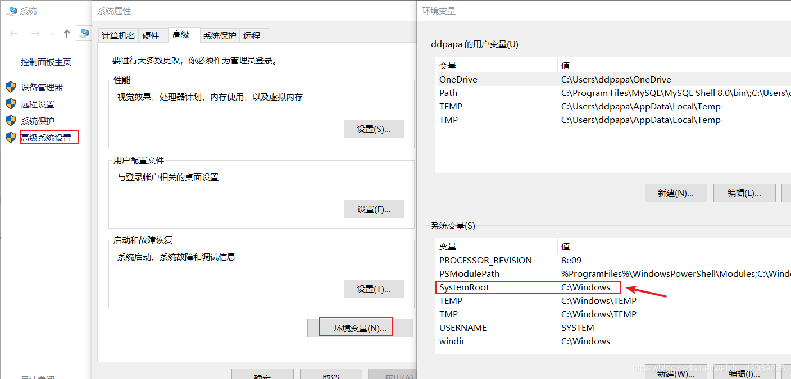The image size is (791, 379).
Task: Click the 值 header of system variables
Action: tap(674, 246)
